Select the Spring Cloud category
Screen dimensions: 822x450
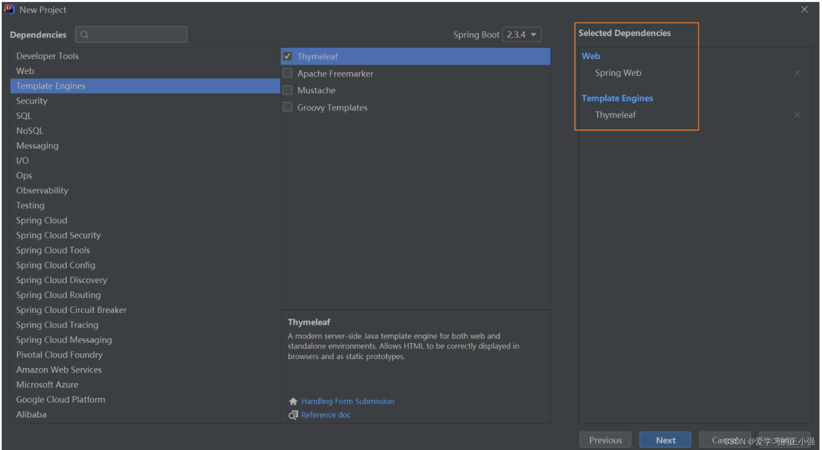pos(145,220)
